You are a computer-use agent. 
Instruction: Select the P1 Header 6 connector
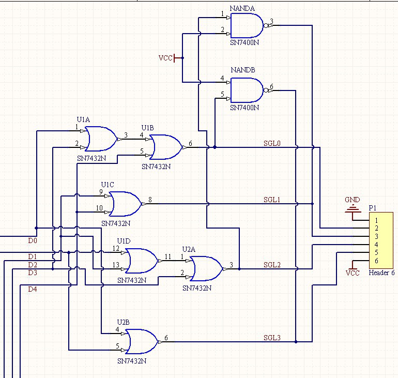coord(381,240)
